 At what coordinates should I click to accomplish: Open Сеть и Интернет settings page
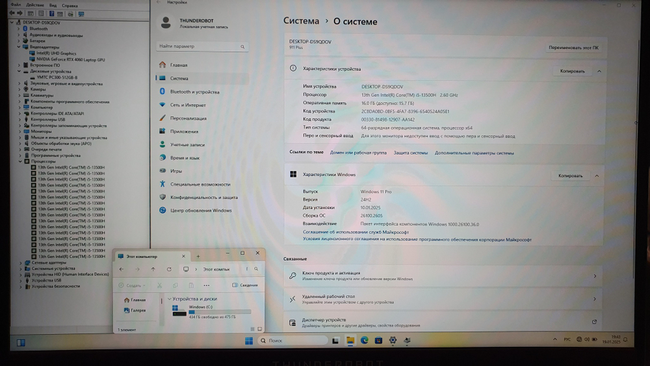[x=188, y=105]
